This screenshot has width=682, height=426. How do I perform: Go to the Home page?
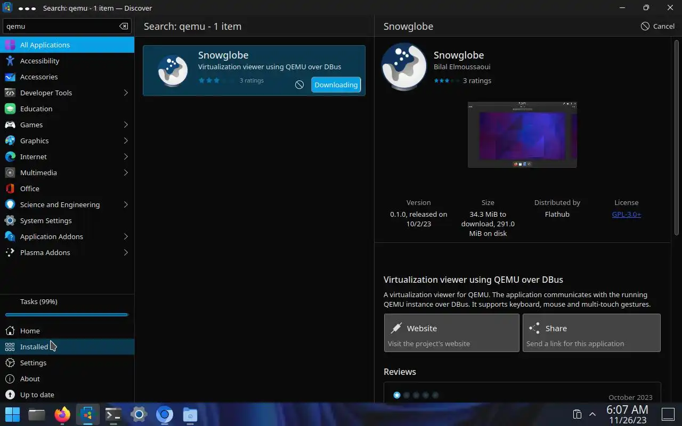pyautogui.click(x=67, y=331)
